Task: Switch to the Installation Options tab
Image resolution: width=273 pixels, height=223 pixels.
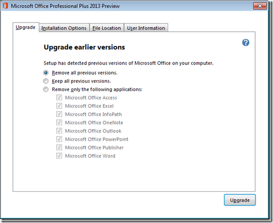Action: click(x=64, y=28)
